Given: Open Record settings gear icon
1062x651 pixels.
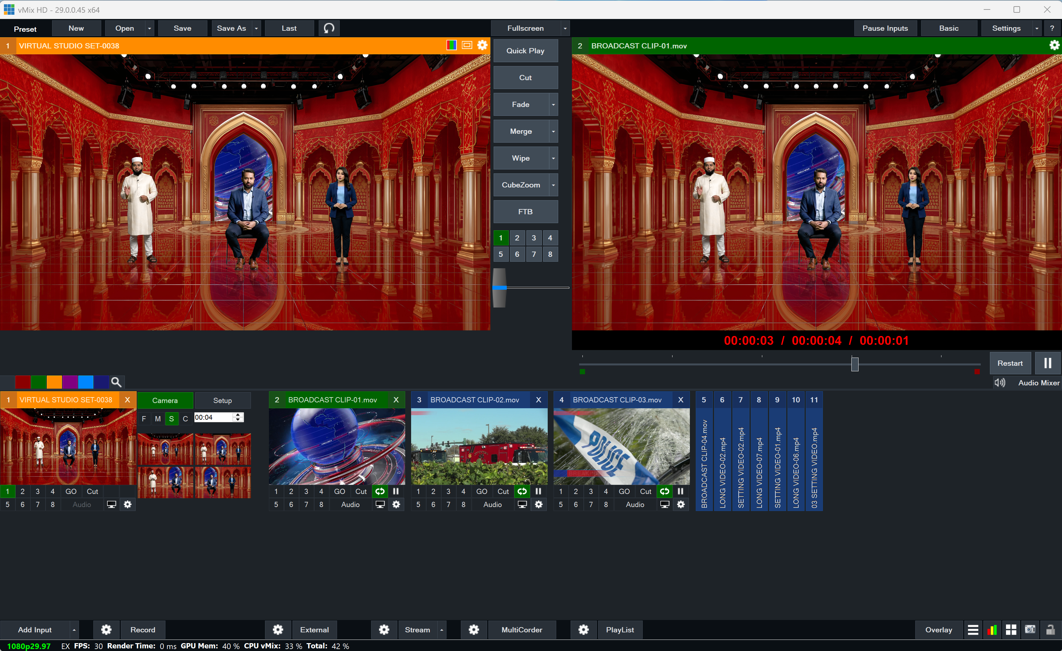Looking at the screenshot, I should (x=106, y=629).
